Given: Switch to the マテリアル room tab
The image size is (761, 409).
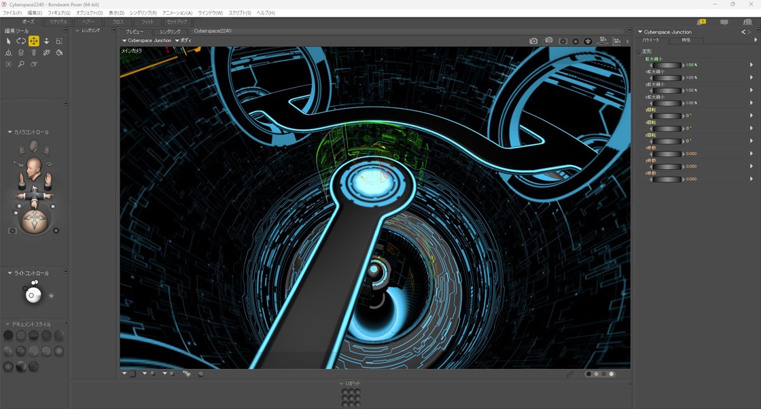Looking at the screenshot, I should [x=58, y=22].
